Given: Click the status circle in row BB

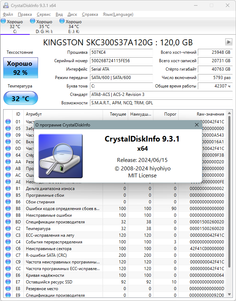Looking at the screenshot, I should coord(8,215).
